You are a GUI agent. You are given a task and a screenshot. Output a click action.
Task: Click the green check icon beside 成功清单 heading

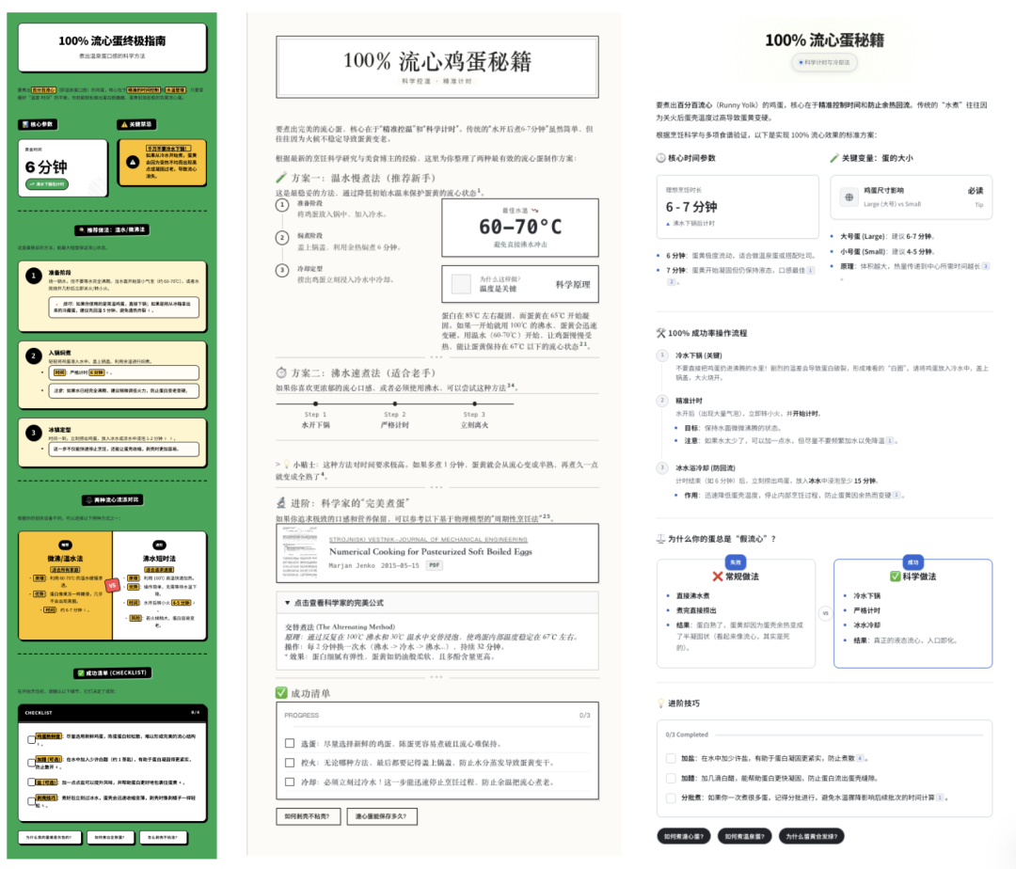tap(280, 690)
